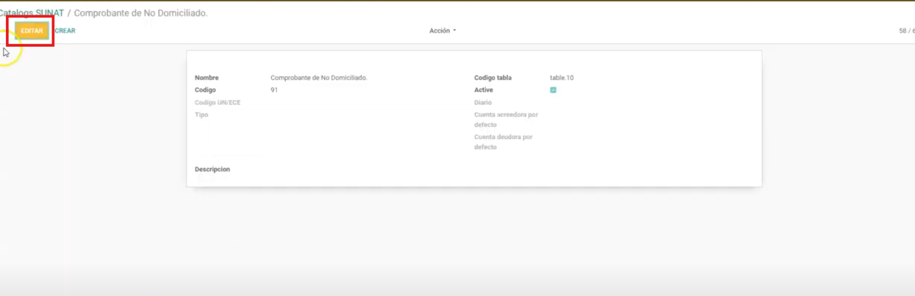
Task: Open the Acción dropdown menu
Action: click(x=442, y=31)
